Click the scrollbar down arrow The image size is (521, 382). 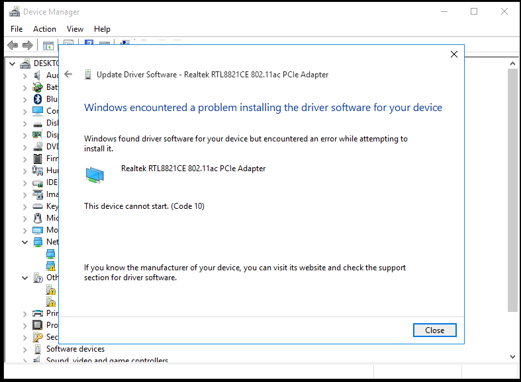(x=512, y=357)
